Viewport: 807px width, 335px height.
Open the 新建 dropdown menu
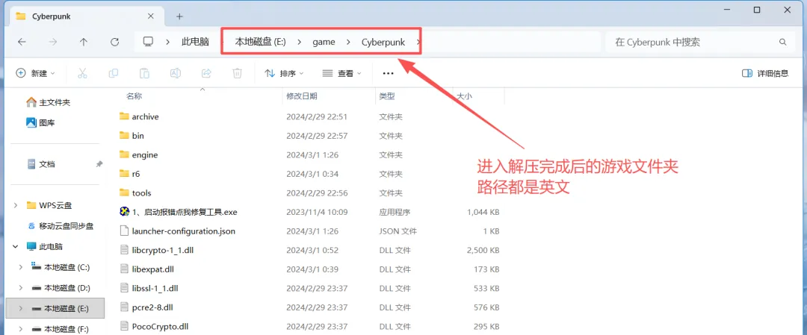[x=36, y=73]
